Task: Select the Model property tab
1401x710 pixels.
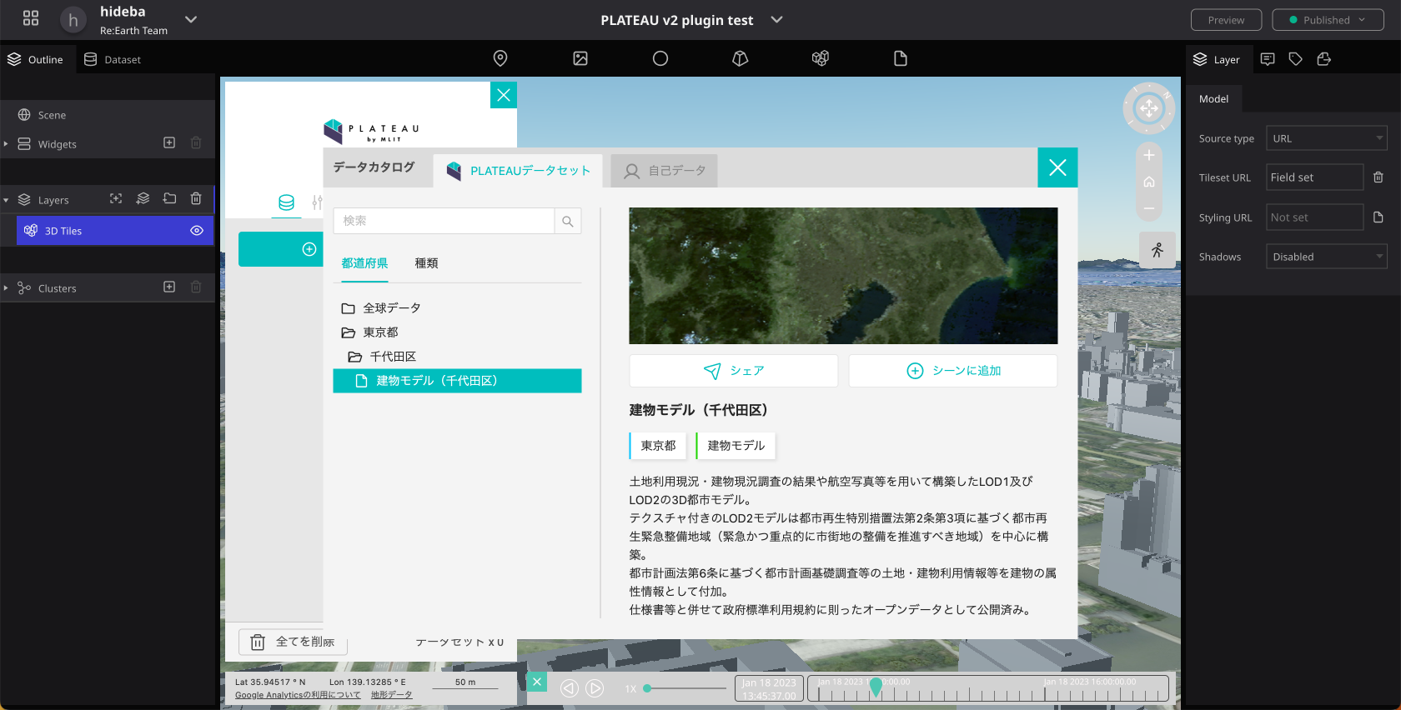Action: pos(1213,99)
